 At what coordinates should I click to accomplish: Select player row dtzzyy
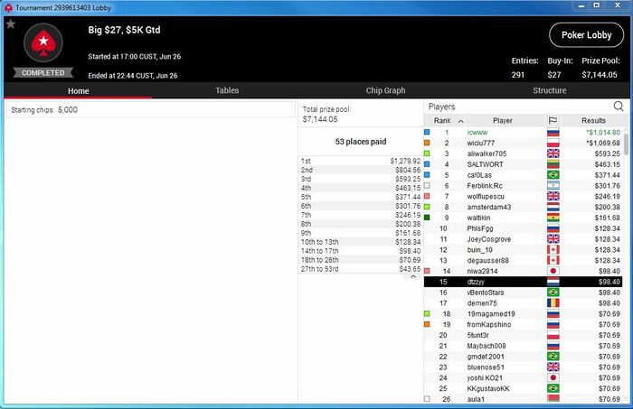click(x=523, y=282)
